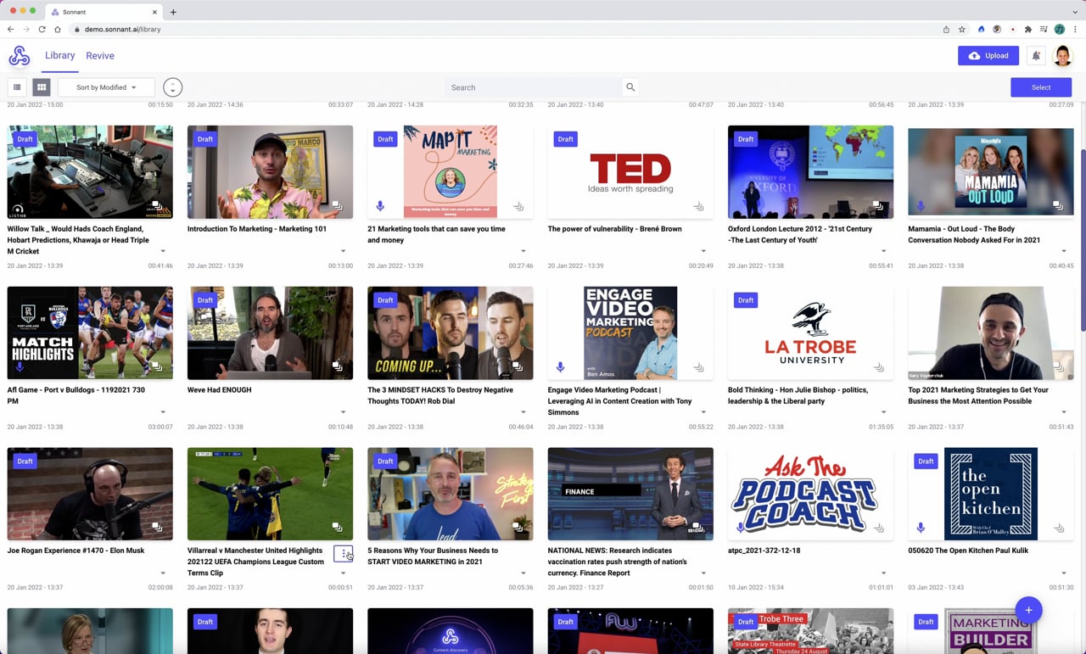
Task: Click the Search input field
Action: click(x=535, y=87)
